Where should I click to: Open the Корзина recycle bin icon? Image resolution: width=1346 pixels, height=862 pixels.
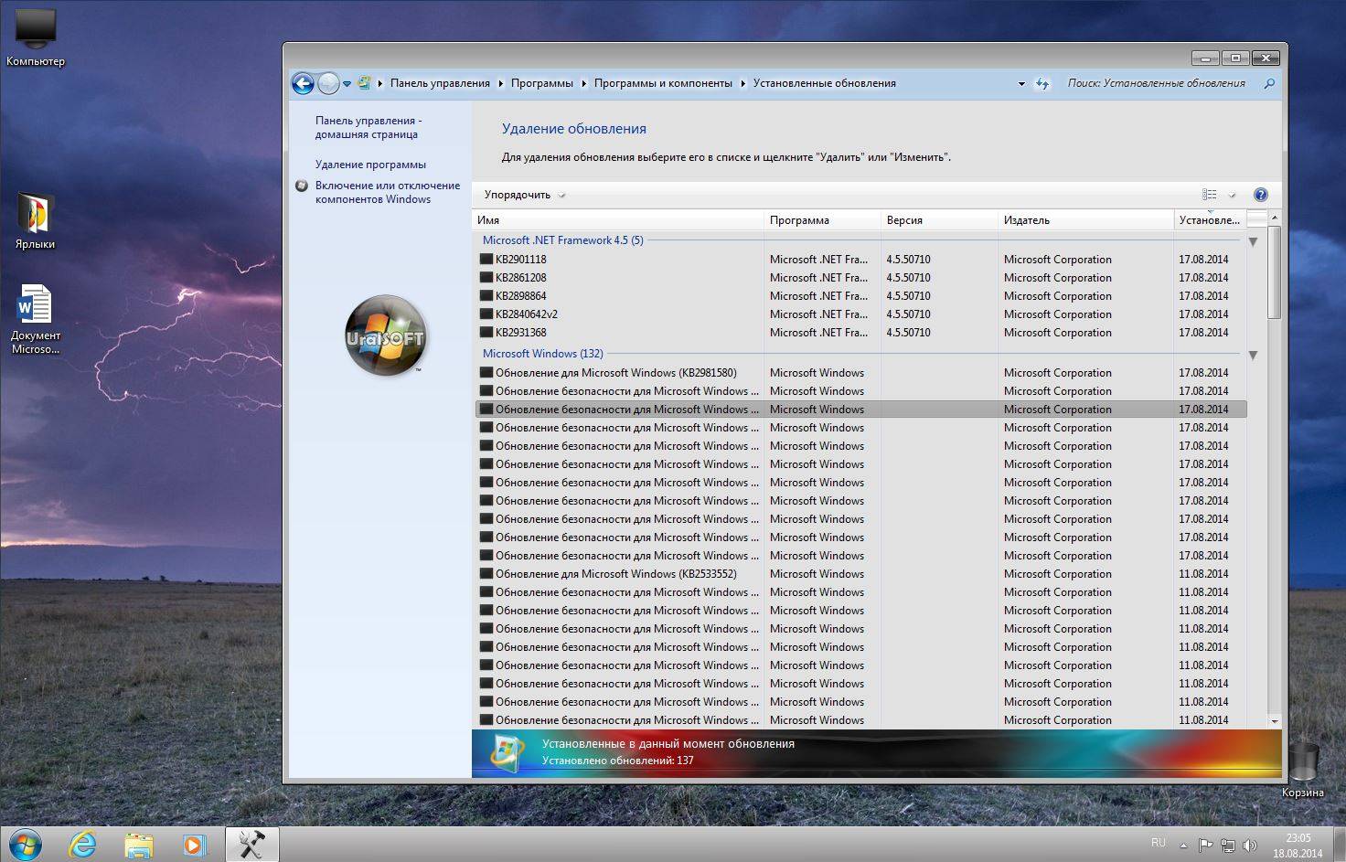pyautogui.click(x=1303, y=770)
